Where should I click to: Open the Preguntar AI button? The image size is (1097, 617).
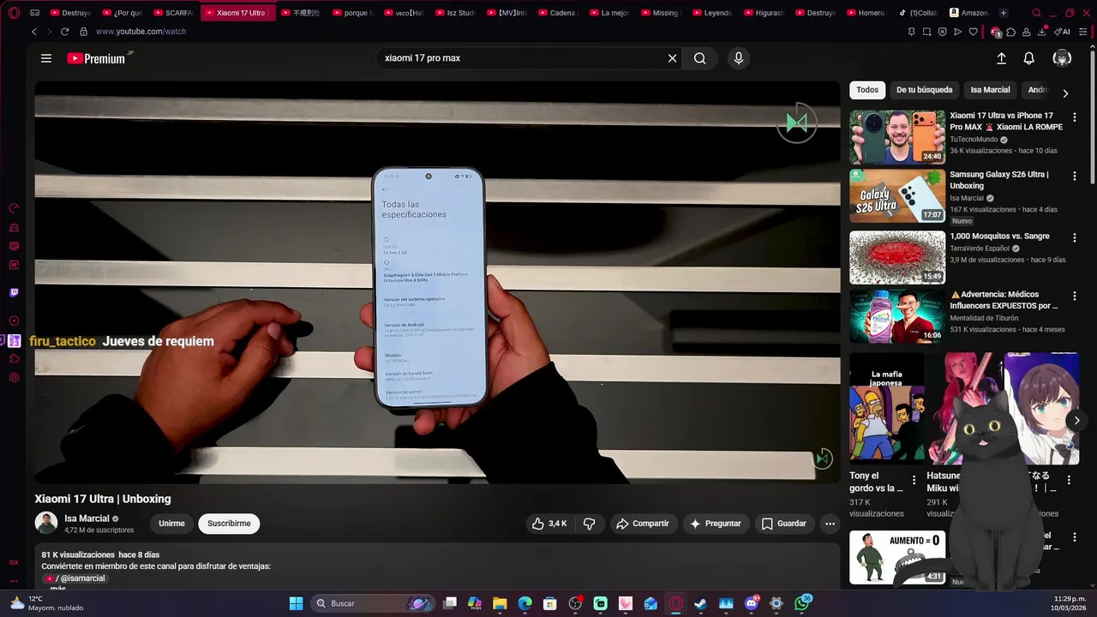pos(716,524)
